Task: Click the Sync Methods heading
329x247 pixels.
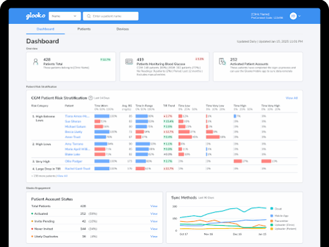Action: tap(184, 197)
